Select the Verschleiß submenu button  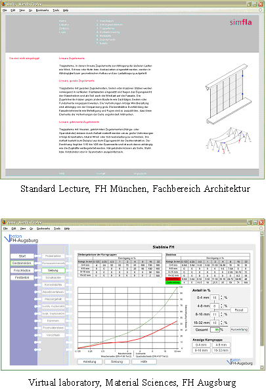pos(53,335)
